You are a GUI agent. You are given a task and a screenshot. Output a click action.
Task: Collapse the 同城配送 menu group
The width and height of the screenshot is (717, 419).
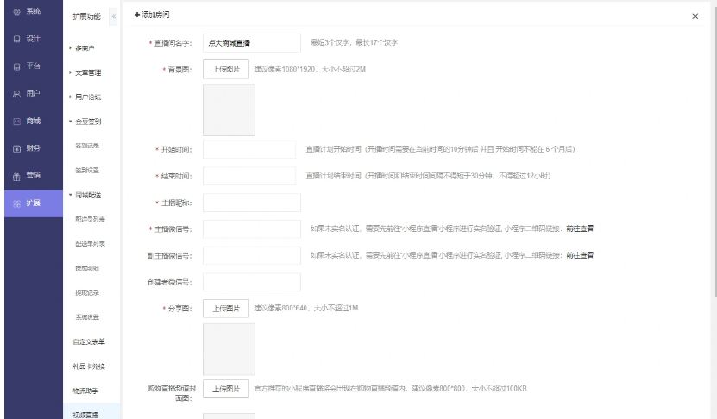point(87,195)
